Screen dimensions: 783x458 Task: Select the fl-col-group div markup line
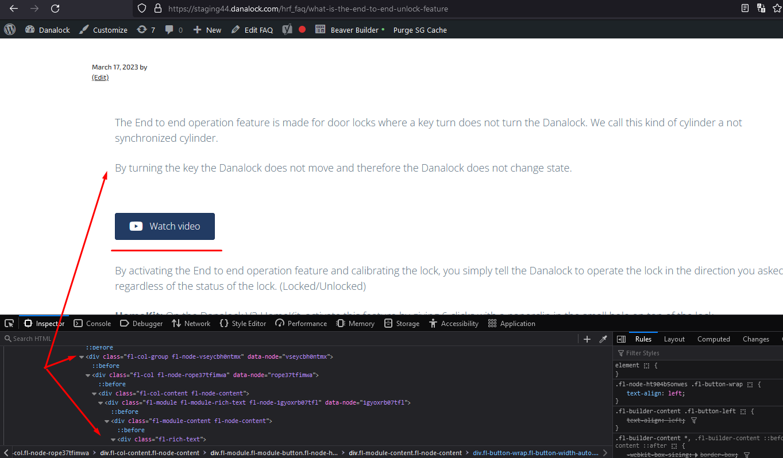(x=209, y=356)
